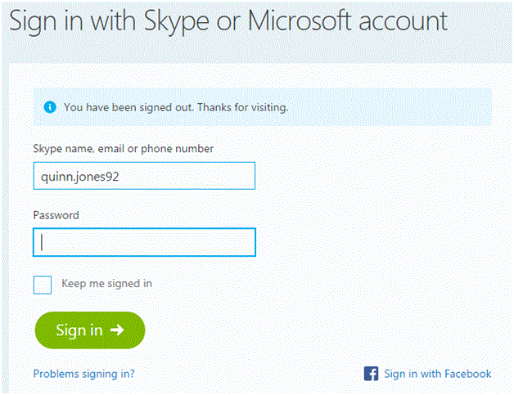Click the blue info icon in banner
The image size is (514, 395).
50,107
